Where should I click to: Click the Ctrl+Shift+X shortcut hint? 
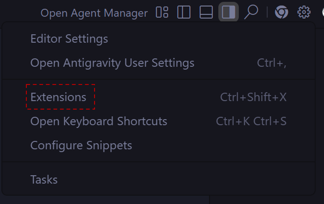tap(253, 97)
